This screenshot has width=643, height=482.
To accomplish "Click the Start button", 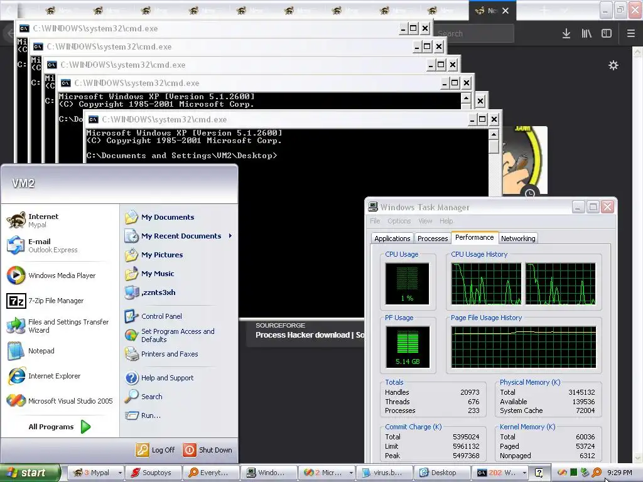I will click(30, 473).
